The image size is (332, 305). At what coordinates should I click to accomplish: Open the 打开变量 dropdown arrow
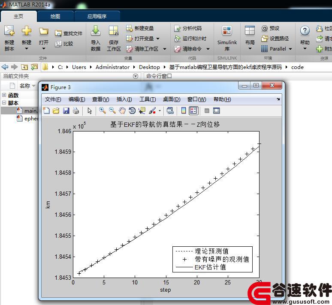[x=158, y=39]
